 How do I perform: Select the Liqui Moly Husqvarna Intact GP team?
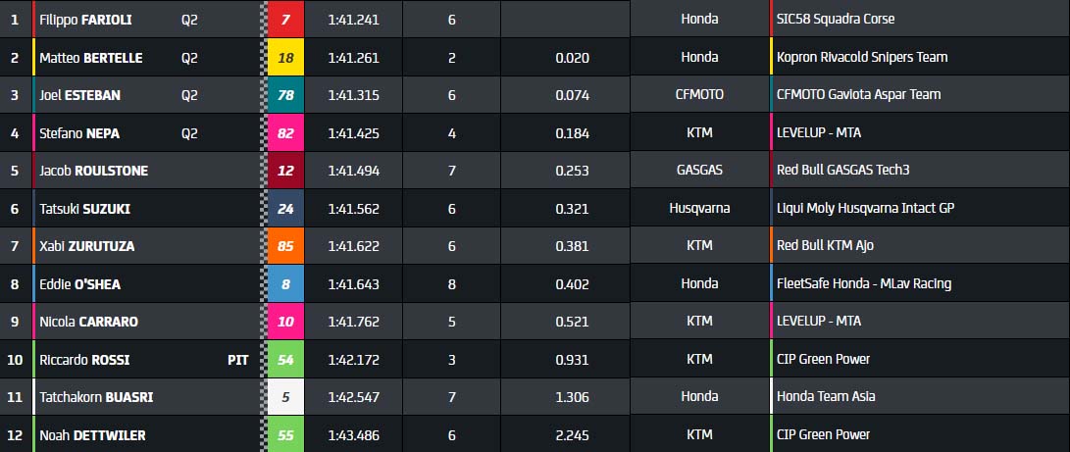coord(864,209)
